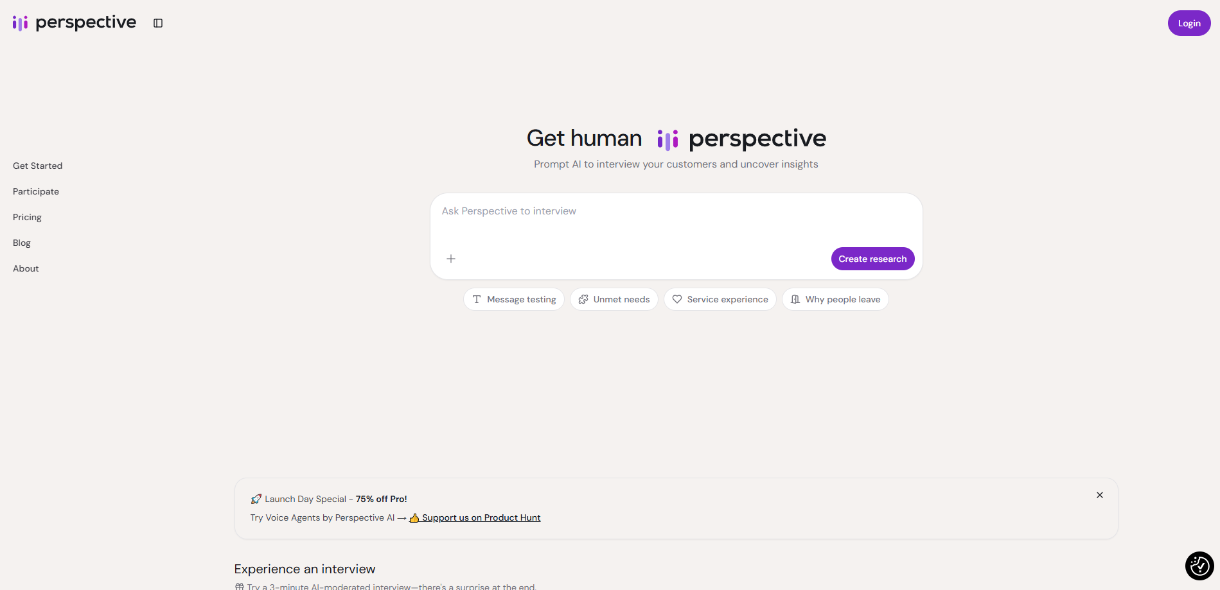Click the rocket icon in the promo banner

tap(255, 498)
